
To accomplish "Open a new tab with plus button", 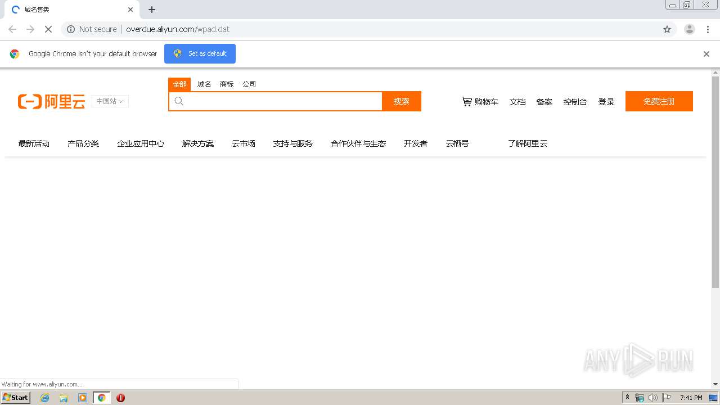I will [152, 10].
